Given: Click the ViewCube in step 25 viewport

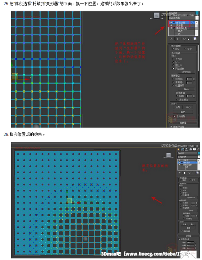Looking at the screenshot, I should tap(156, 16).
